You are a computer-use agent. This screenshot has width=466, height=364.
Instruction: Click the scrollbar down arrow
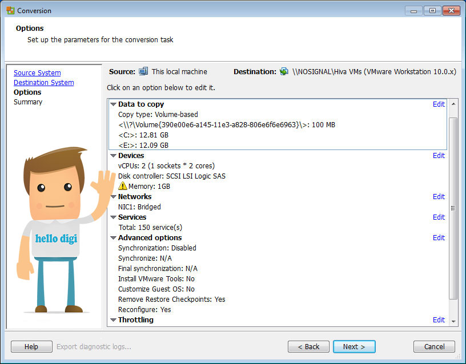[453, 321]
